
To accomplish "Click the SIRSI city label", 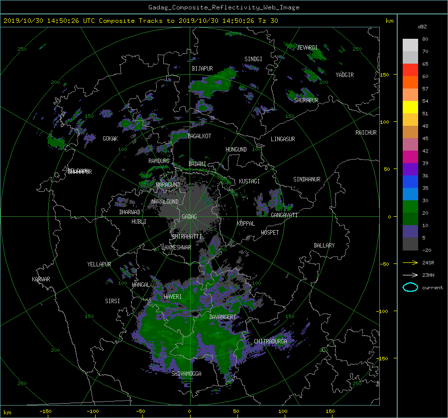I will pos(112,301).
